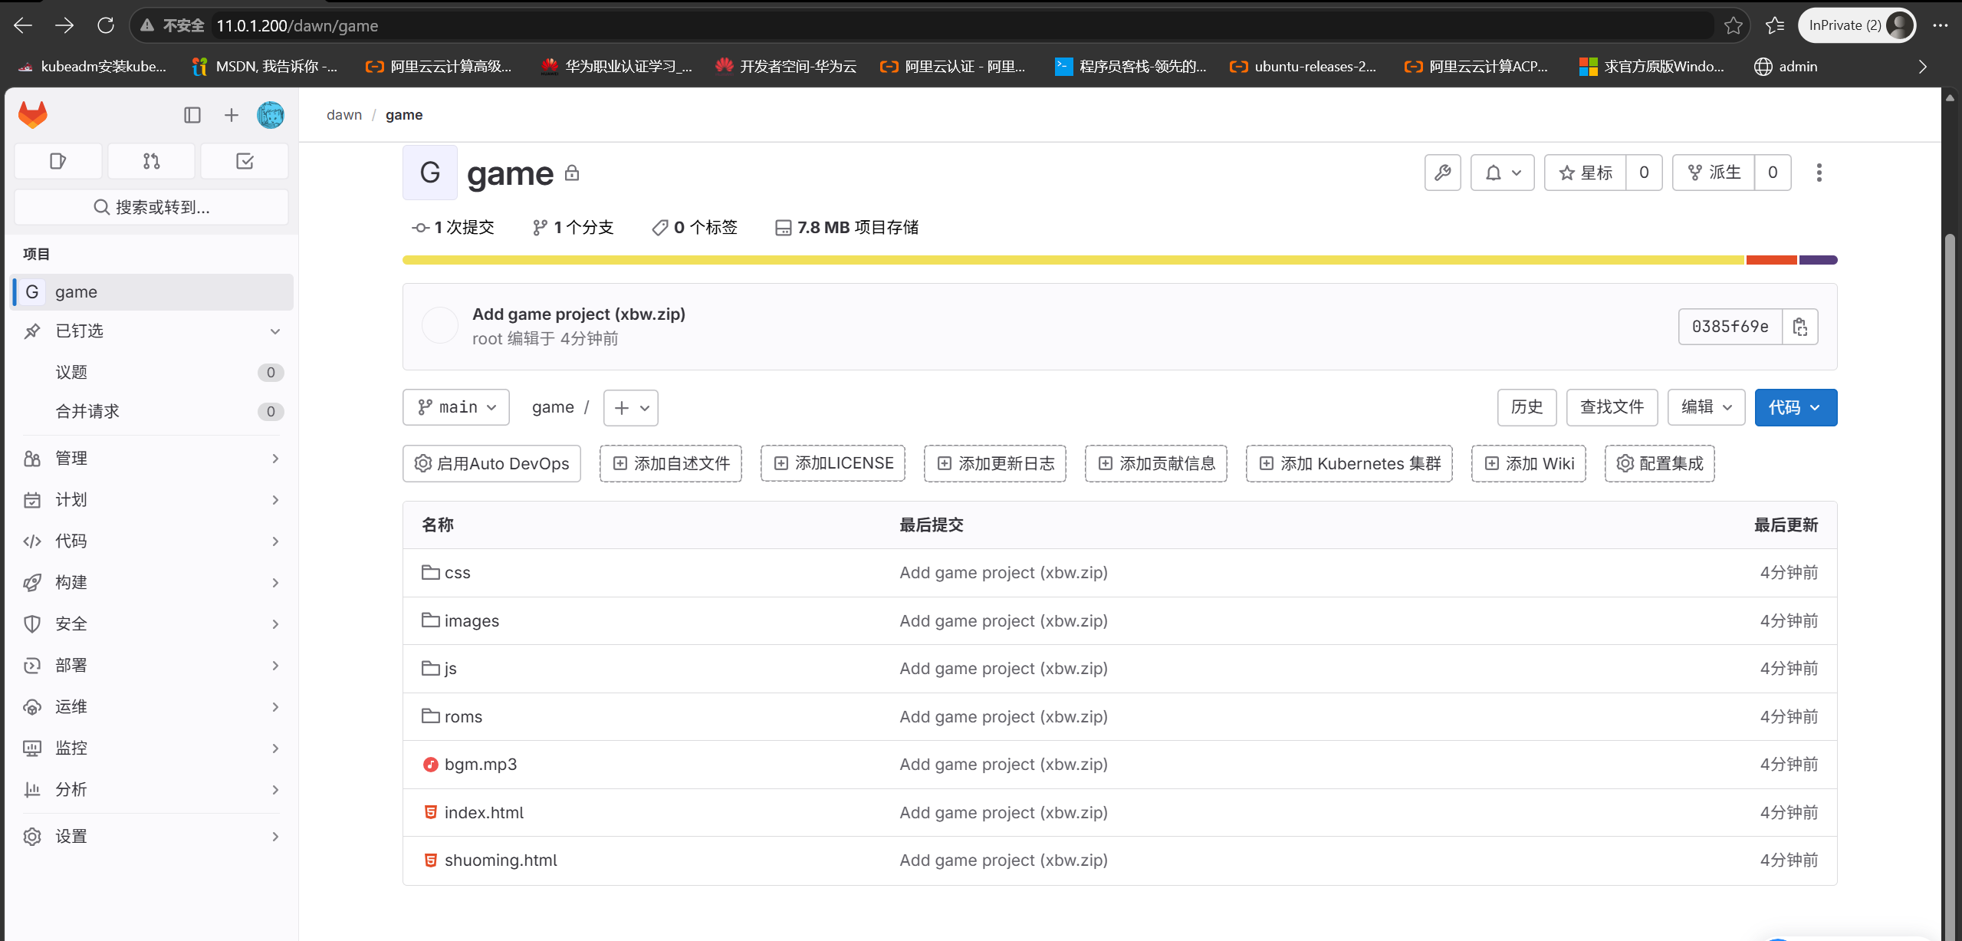This screenshot has height=941, width=1962.
Task: Open browser settings ellipsis menu
Action: pyautogui.click(x=1940, y=25)
